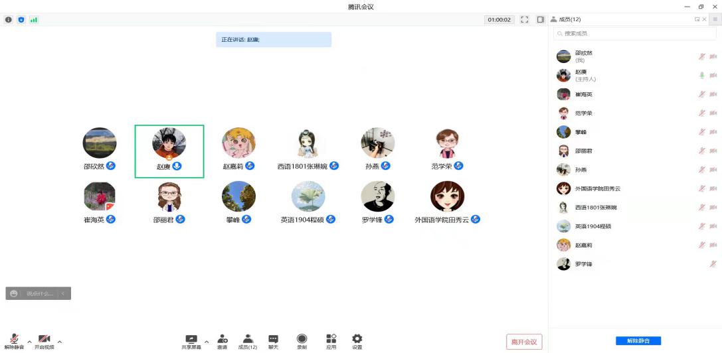722x353 pixels.
Task: Start recording with the 录制 icon
Action: click(302, 339)
